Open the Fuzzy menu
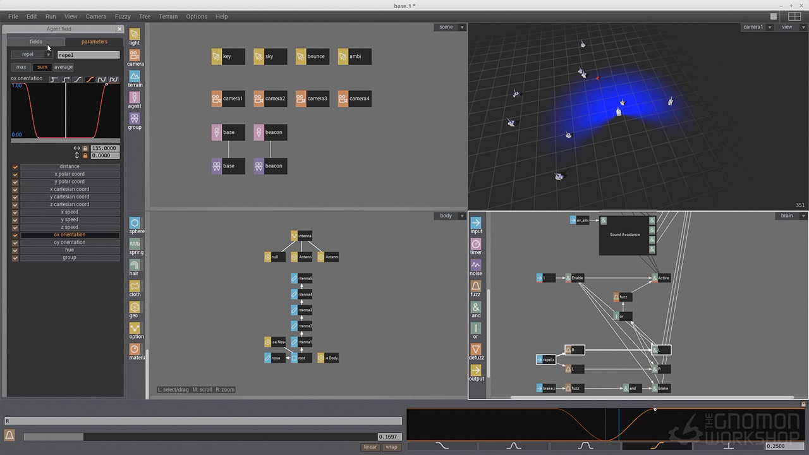Viewport: 809px width, 455px height. click(123, 16)
